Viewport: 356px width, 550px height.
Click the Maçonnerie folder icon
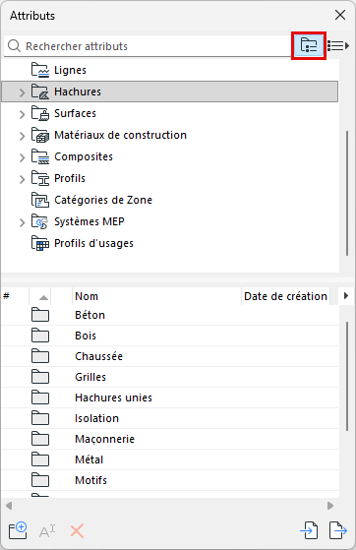coord(40,439)
